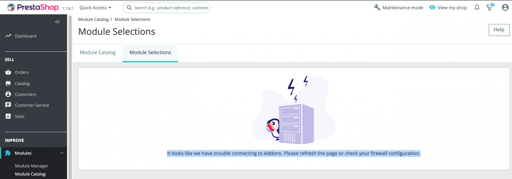This screenshot has width=512, height=179.
Task: Click the Addons connection error message text
Action: 294,153
